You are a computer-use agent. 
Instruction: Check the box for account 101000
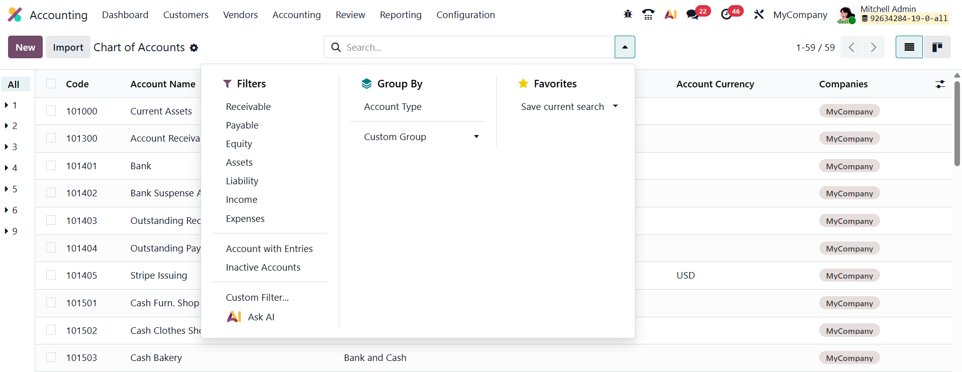(51, 111)
